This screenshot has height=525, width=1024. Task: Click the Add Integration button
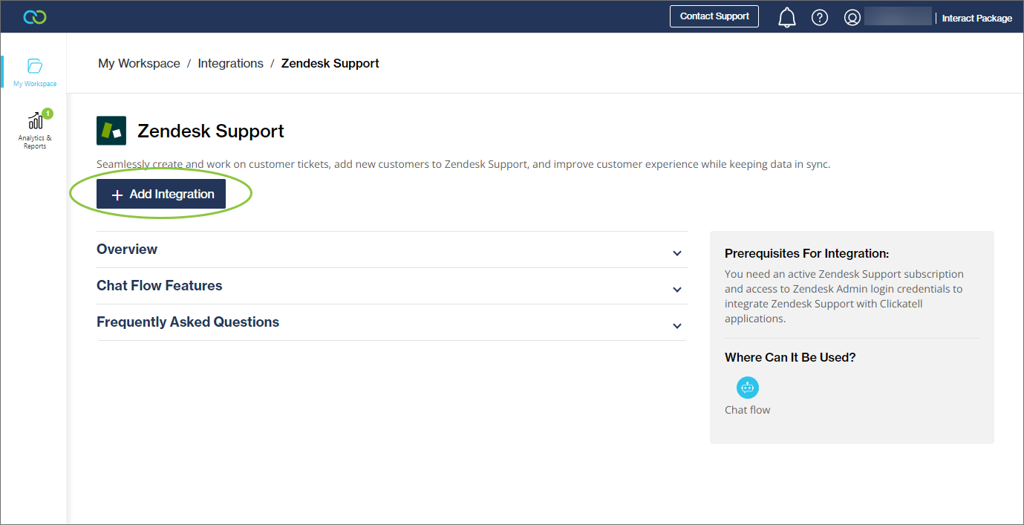point(161,195)
